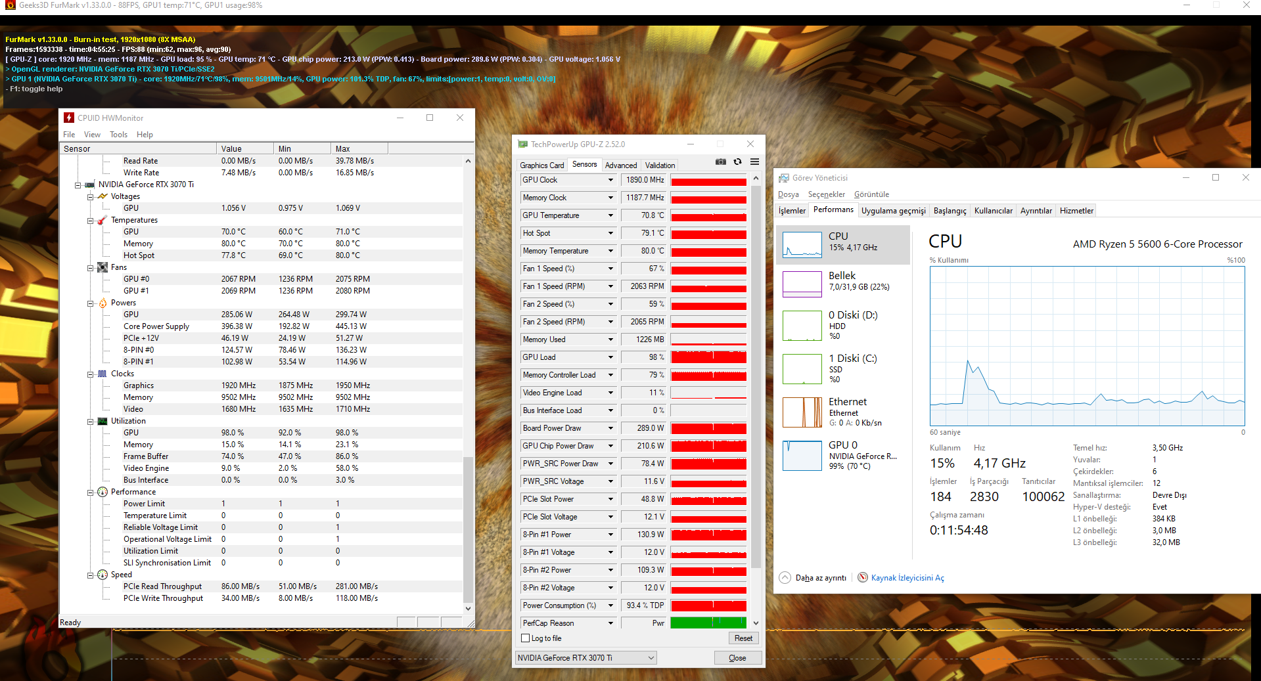Open the HWMonitor View menu

92,135
